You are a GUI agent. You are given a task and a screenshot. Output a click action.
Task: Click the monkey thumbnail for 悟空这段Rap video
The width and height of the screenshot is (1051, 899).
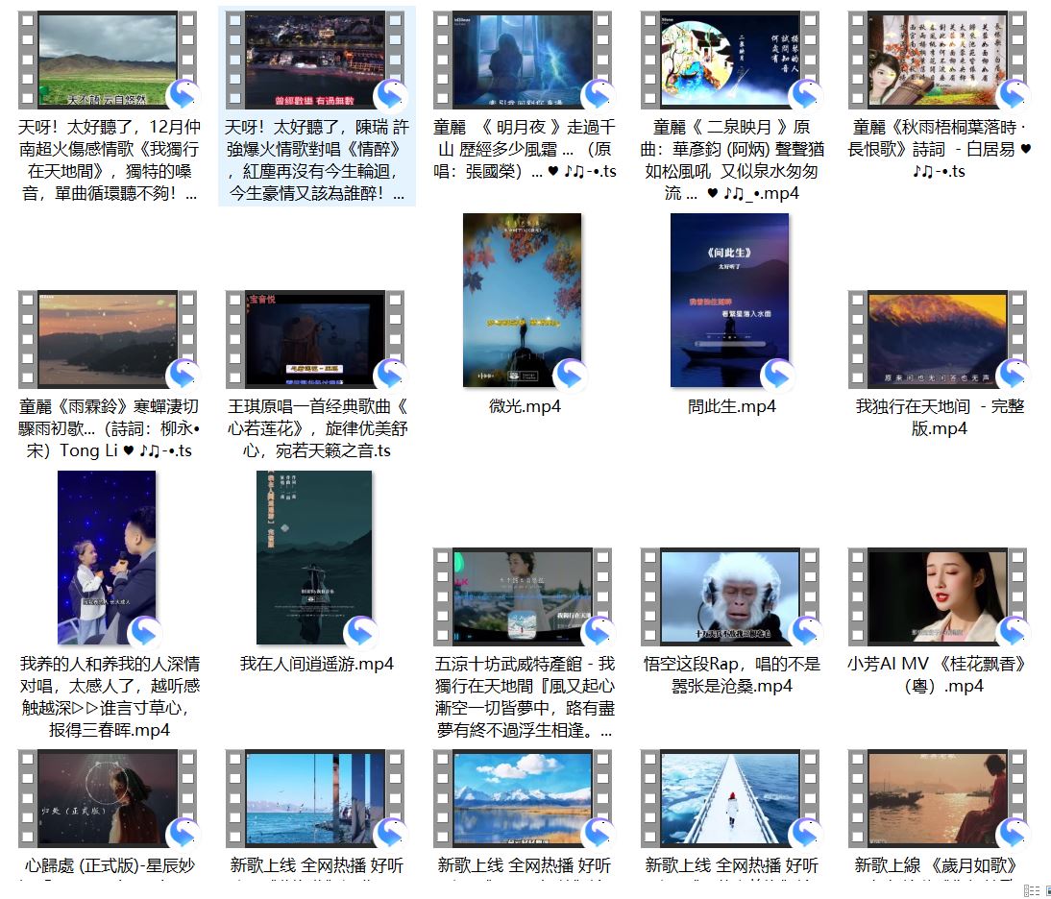[x=729, y=596]
